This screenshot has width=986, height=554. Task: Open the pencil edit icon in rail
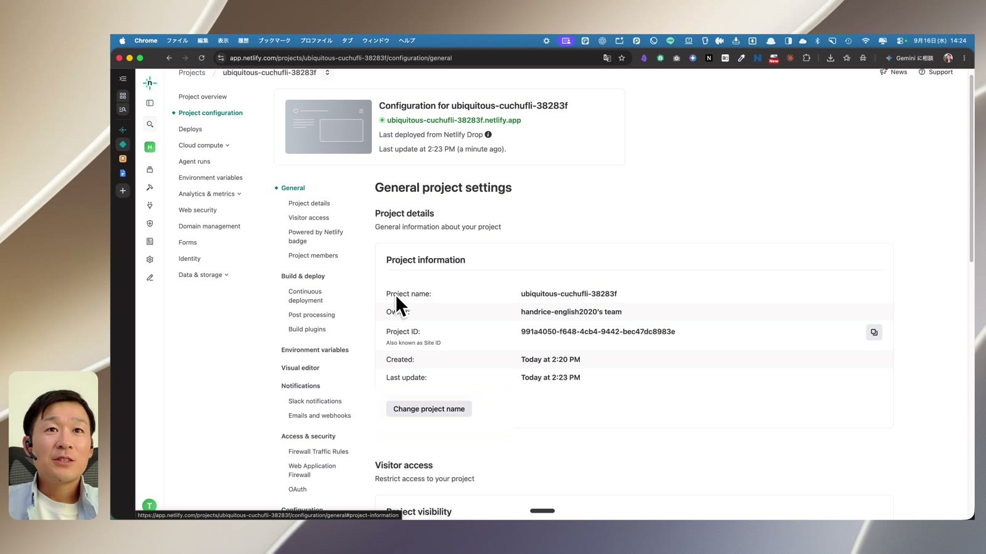pos(150,278)
